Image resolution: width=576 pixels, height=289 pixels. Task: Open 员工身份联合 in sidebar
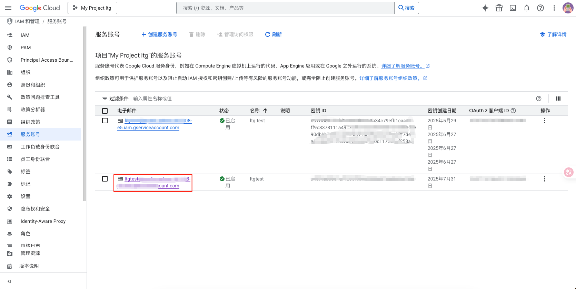41,159
